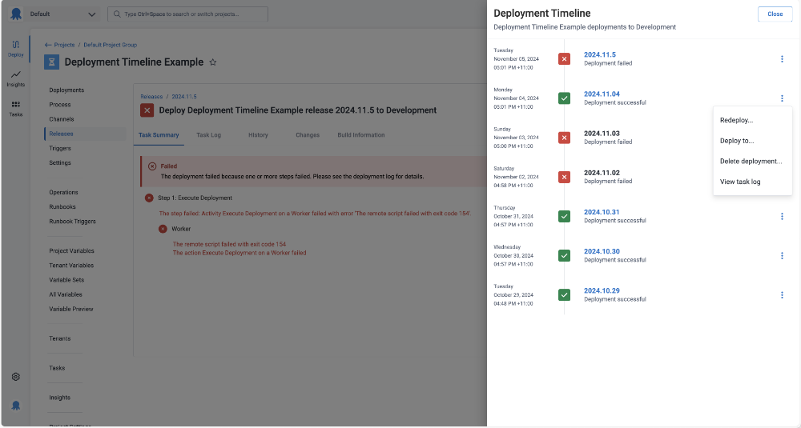Viewport: 801px width, 428px height.
Task: Click the Octopus Deploy logo at top left
Action: [x=16, y=14]
